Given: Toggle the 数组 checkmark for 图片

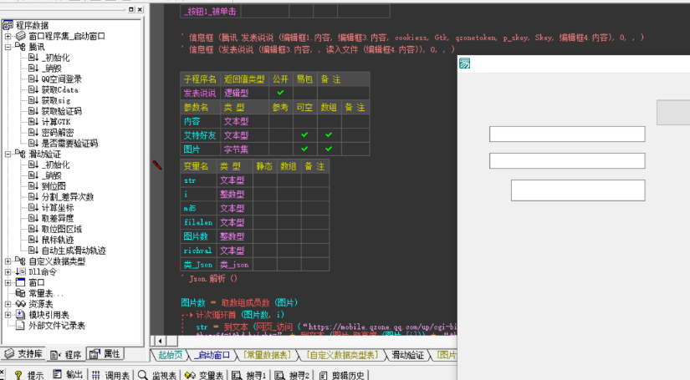Looking at the screenshot, I should pos(329,149).
